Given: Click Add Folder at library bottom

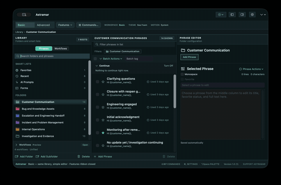Looking at the screenshot, I should (24, 157).
